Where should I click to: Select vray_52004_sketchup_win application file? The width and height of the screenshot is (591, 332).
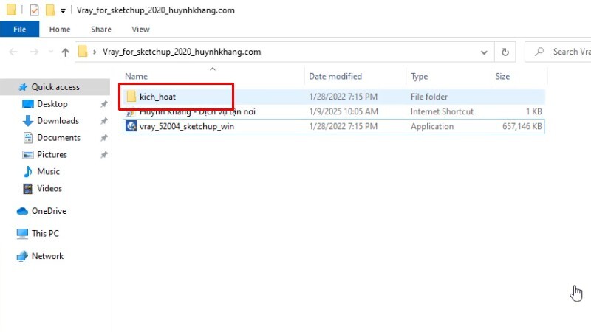coord(334,126)
